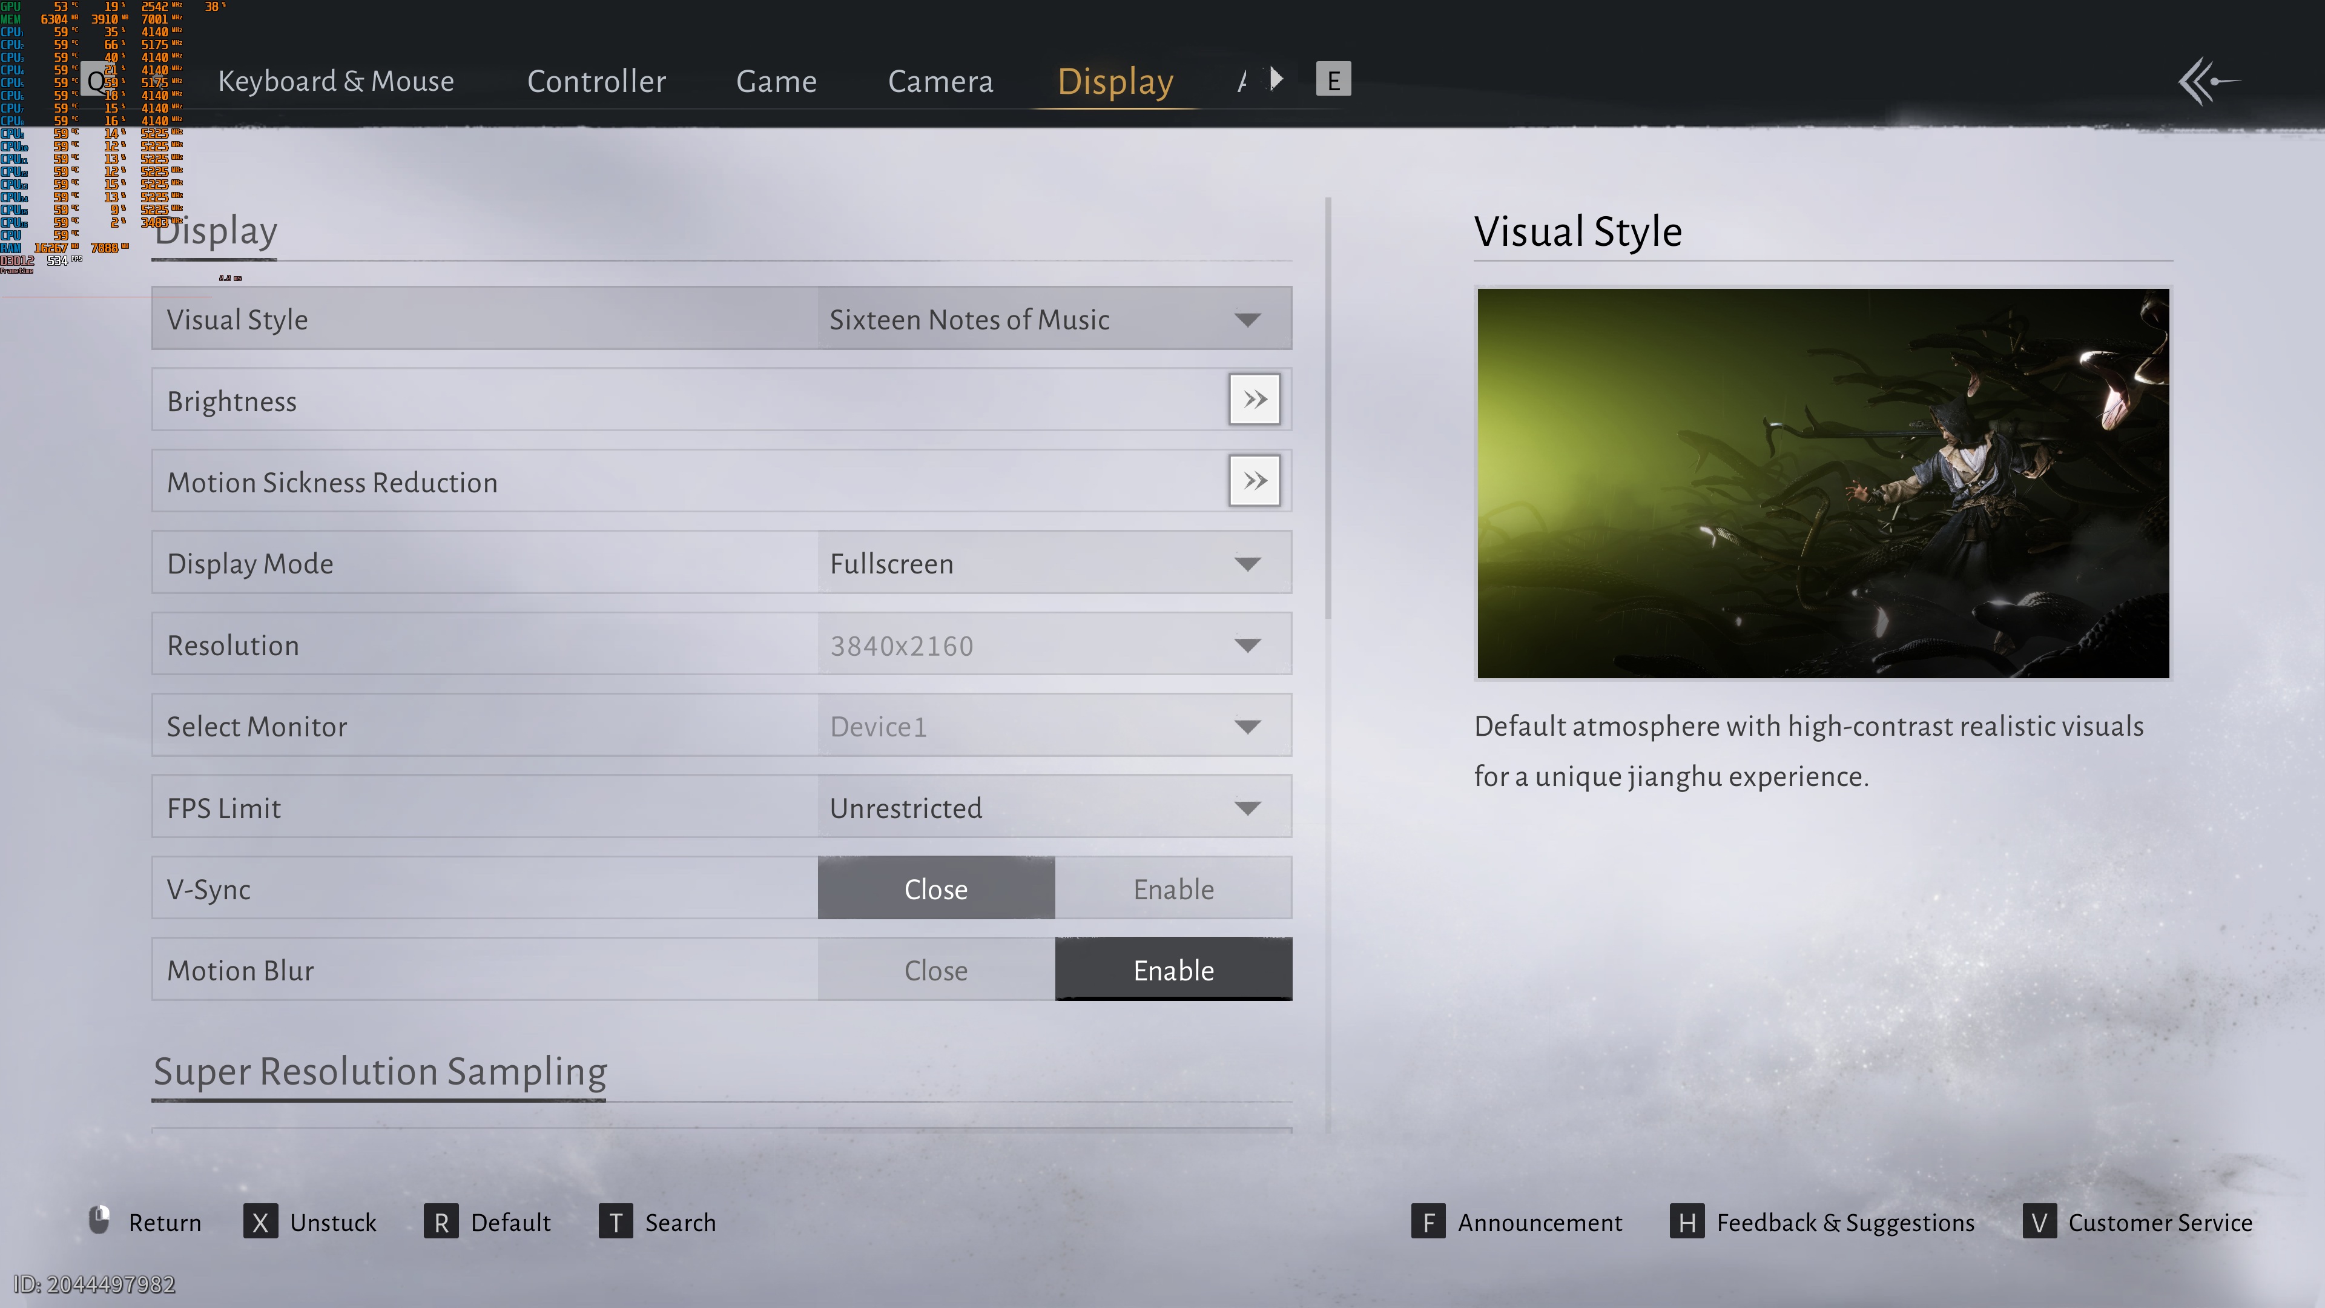The height and width of the screenshot is (1308, 2325).
Task: Click the T Search key icon
Action: pyautogui.click(x=616, y=1222)
